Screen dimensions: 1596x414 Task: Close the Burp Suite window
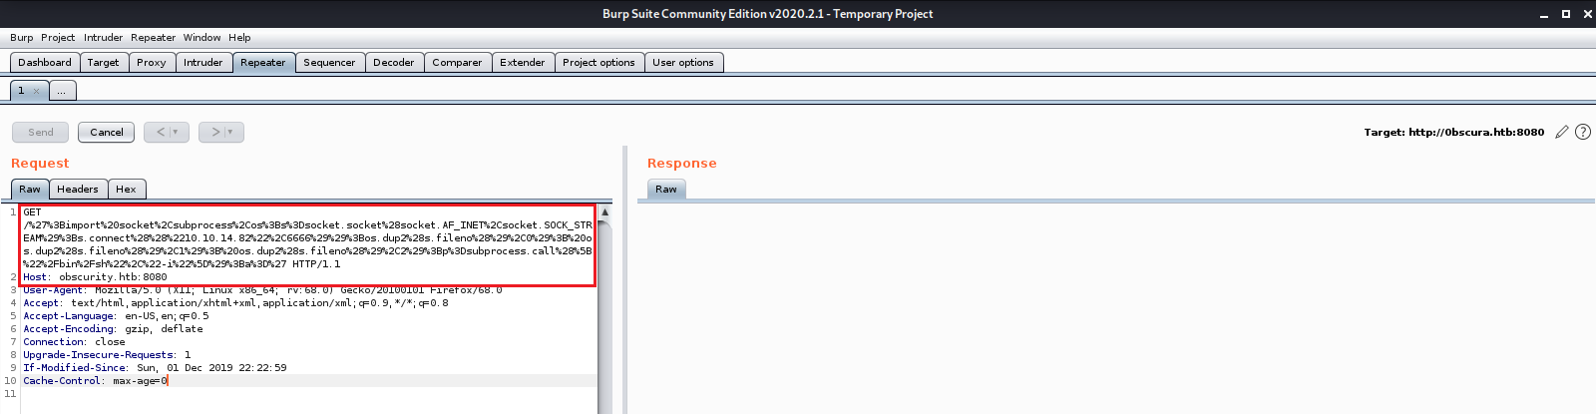pos(1588,14)
